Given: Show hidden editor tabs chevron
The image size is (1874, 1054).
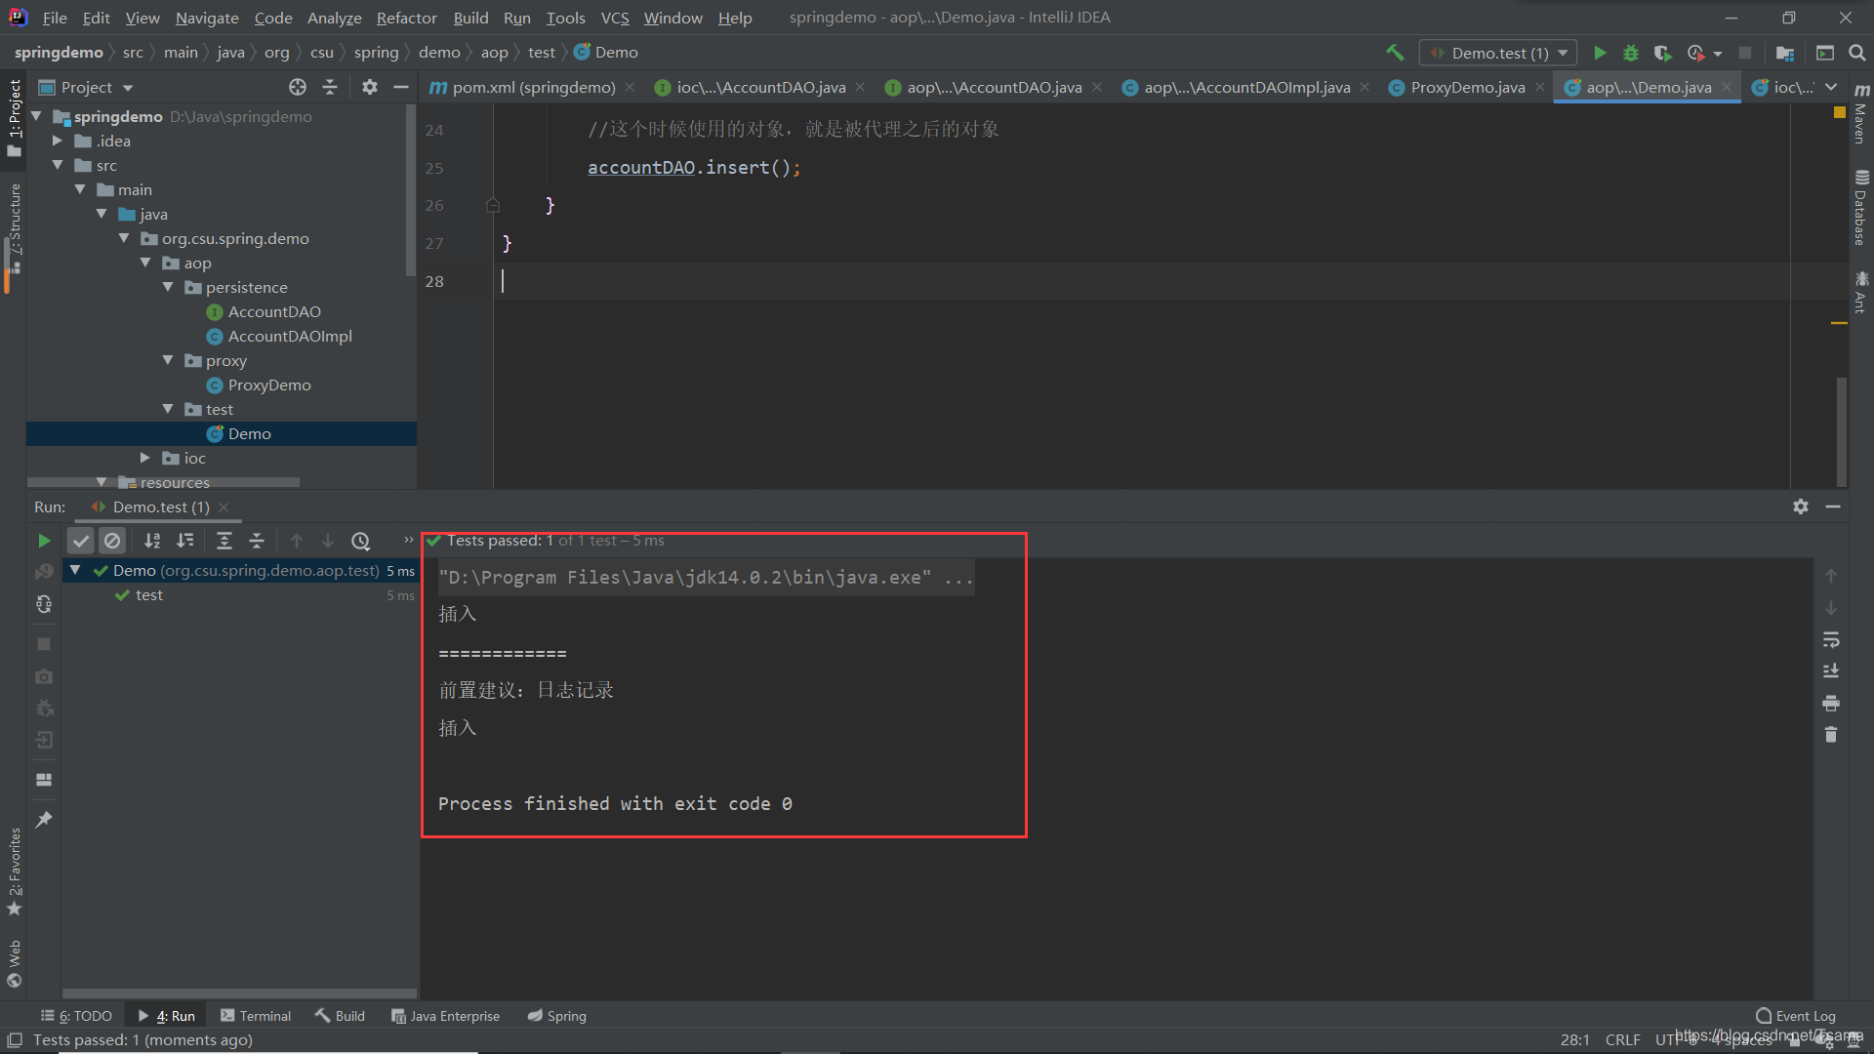Looking at the screenshot, I should pyautogui.click(x=1831, y=87).
